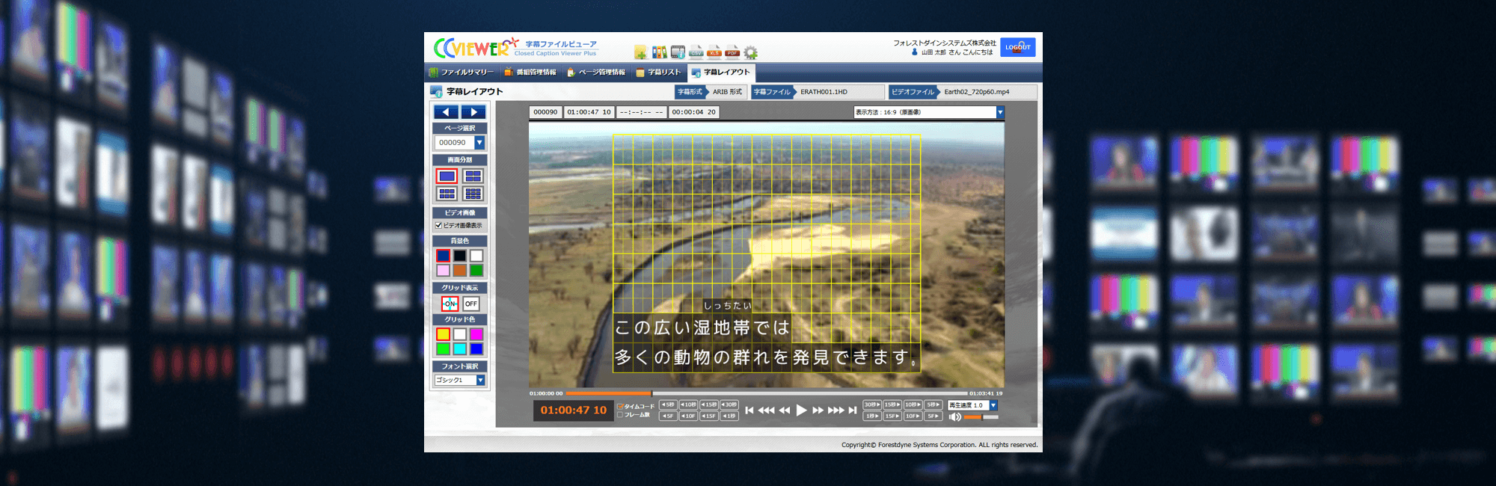Click the add new file icon in the toolbar
Image resolution: width=1496 pixels, height=486 pixels.
coord(640,52)
